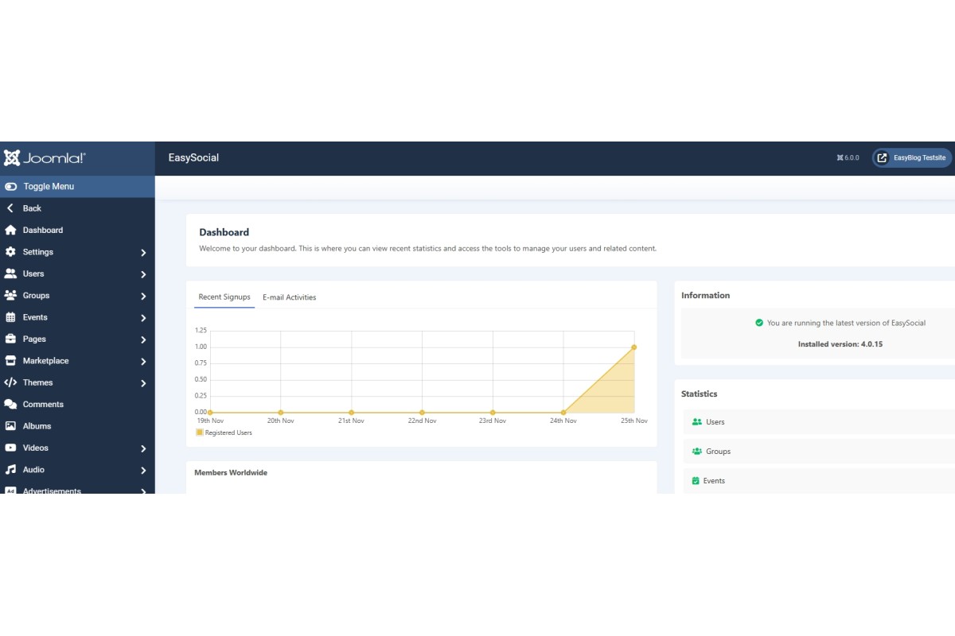
Task: Expand the Themes submenu chevron
Action: point(143,383)
